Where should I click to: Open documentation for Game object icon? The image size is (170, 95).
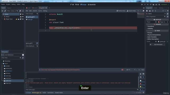[x=168, y=14]
